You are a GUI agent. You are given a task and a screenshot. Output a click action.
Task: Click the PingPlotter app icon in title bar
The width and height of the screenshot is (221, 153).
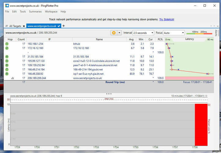[x=7, y=6]
